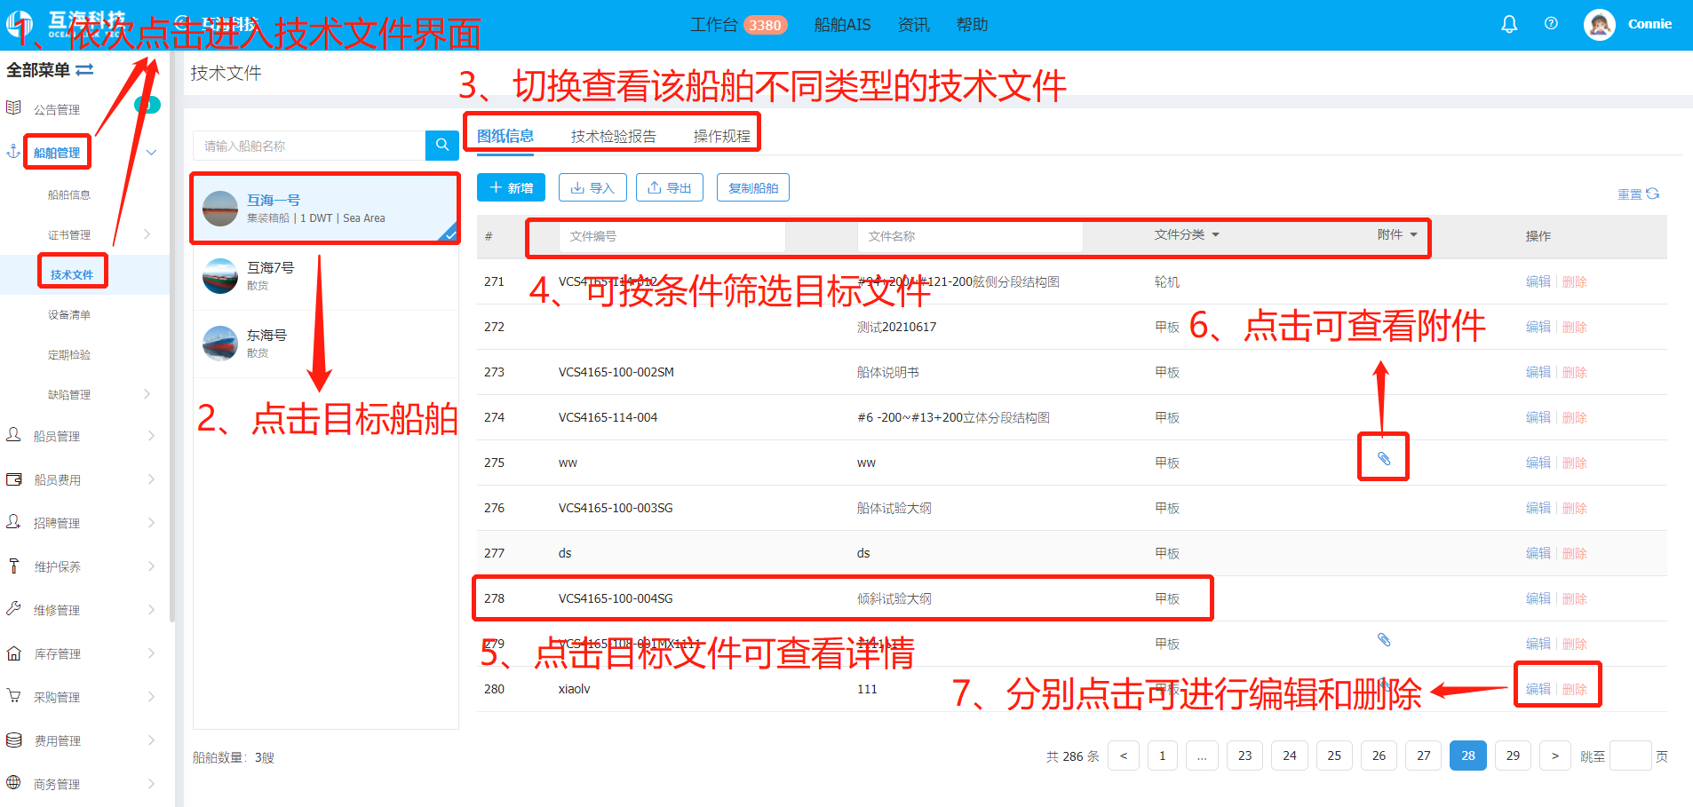Screen dimensions: 1693x807
Task: Focus the ship name search field
Action: pos(309,146)
